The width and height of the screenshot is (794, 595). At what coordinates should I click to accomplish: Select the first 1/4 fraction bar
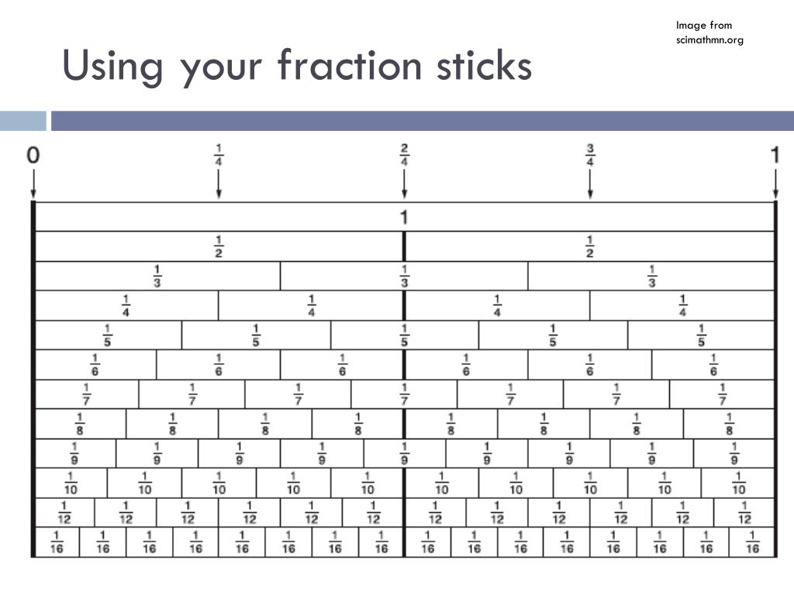click(x=126, y=305)
